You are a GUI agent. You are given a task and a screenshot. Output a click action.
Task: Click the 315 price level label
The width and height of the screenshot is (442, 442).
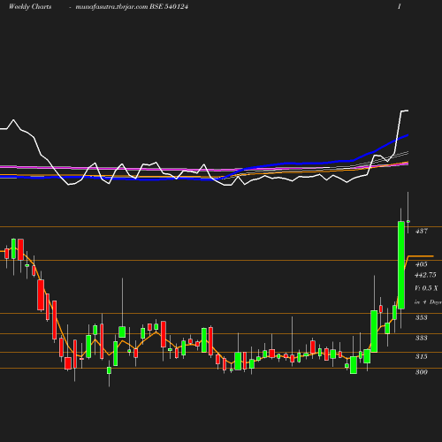pyautogui.click(x=422, y=356)
